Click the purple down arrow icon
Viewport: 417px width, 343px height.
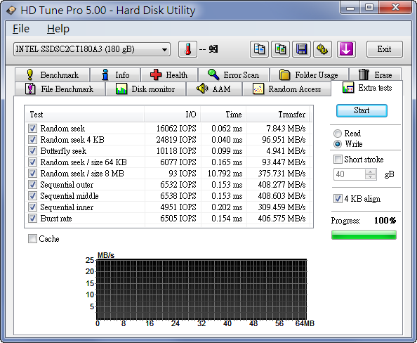click(346, 49)
